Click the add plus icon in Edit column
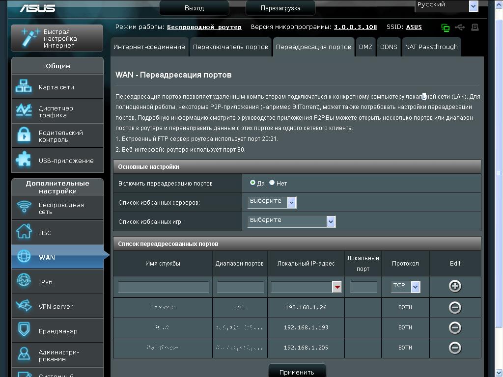The width and height of the screenshot is (503, 377). coord(455,286)
